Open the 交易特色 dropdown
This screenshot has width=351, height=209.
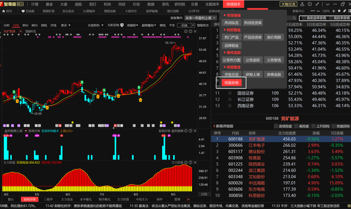pos(96,25)
